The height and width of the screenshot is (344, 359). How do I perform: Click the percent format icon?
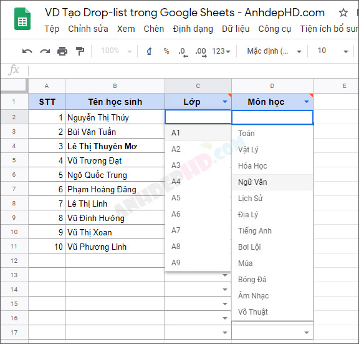(166, 51)
